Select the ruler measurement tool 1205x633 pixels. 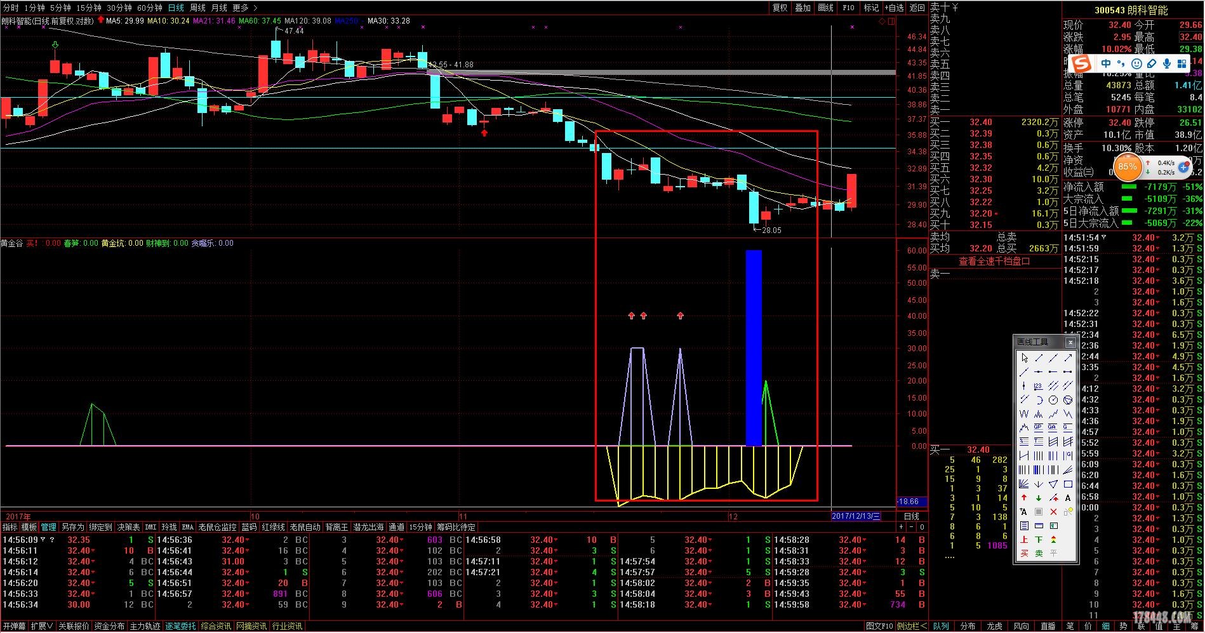1039,526
